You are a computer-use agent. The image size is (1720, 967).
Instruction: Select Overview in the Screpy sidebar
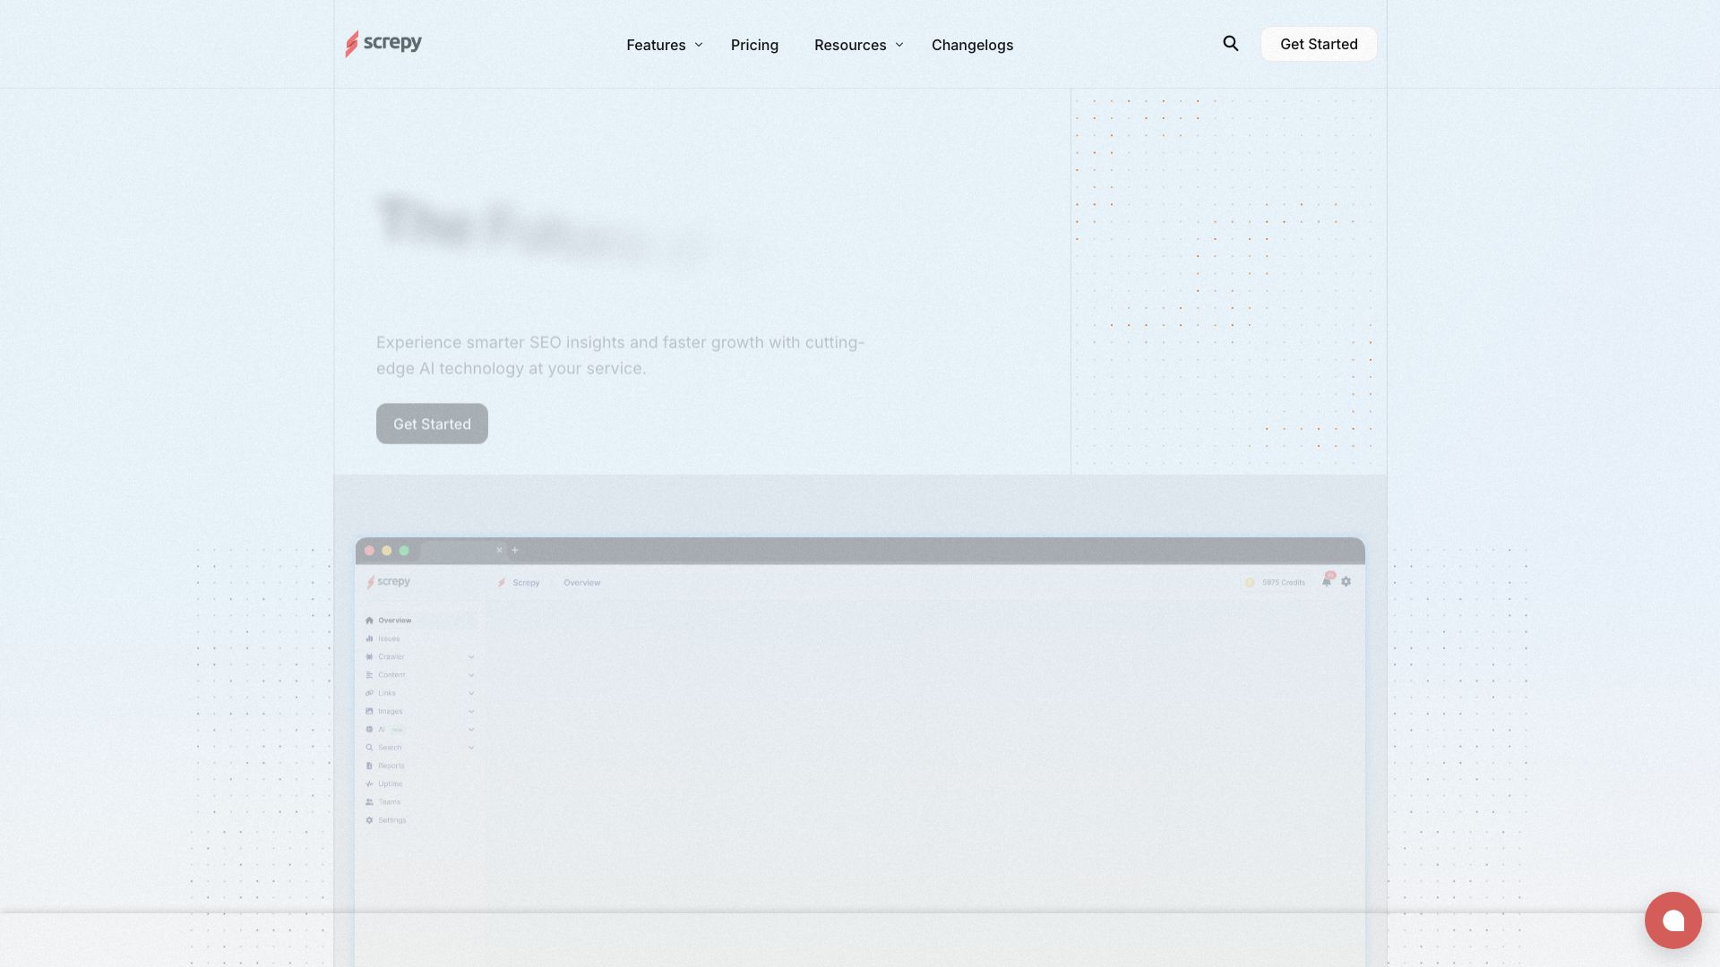394,620
